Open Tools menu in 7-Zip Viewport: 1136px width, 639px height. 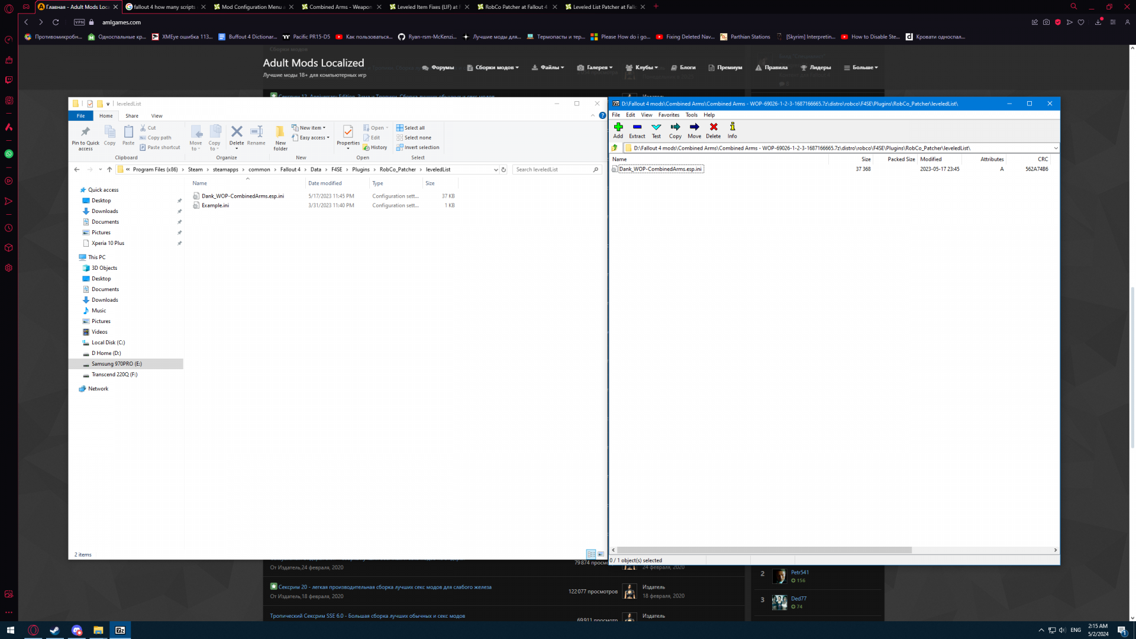pyautogui.click(x=690, y=115)
